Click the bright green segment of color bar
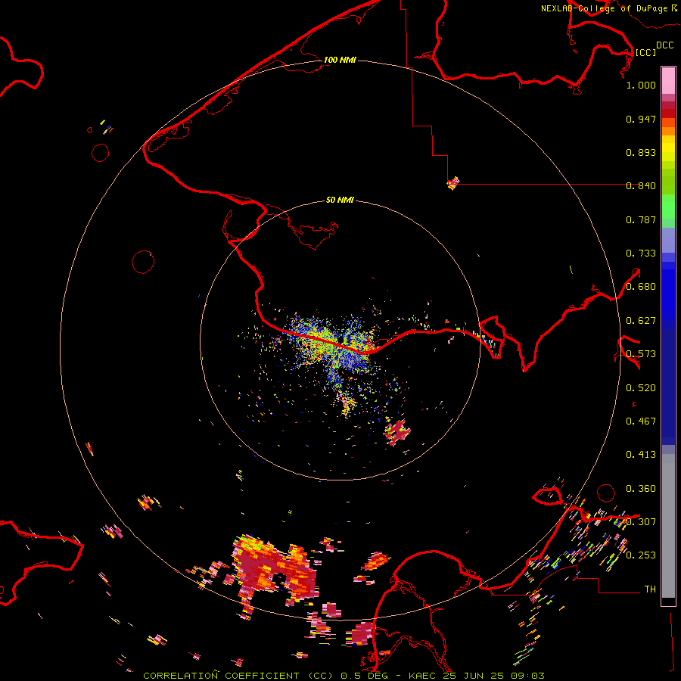Screen dimensions: 681x681 pyautogui.click(x=668, y=207)
